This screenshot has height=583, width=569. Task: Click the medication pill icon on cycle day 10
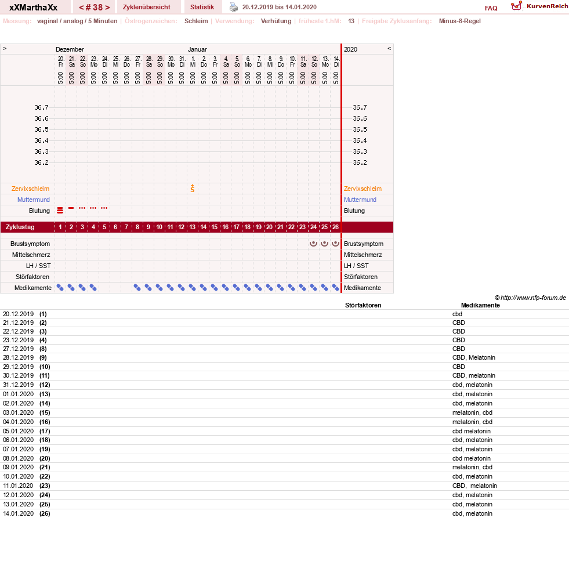click(159, 287)
